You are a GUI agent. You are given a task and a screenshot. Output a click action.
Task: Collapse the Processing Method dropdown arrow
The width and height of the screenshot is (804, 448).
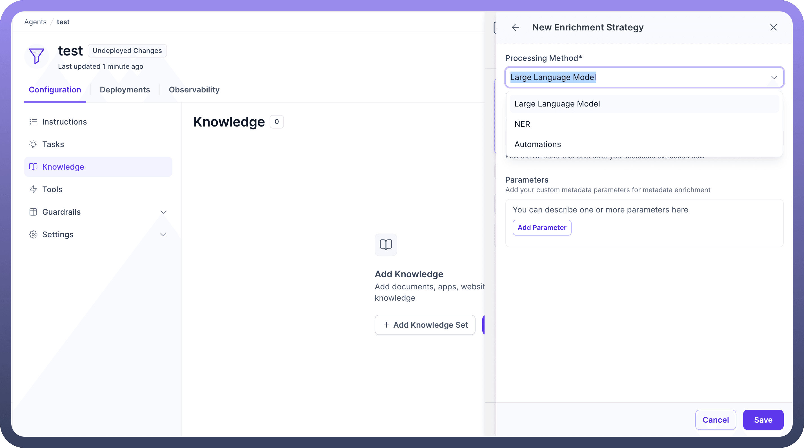[x=774, y=77]
